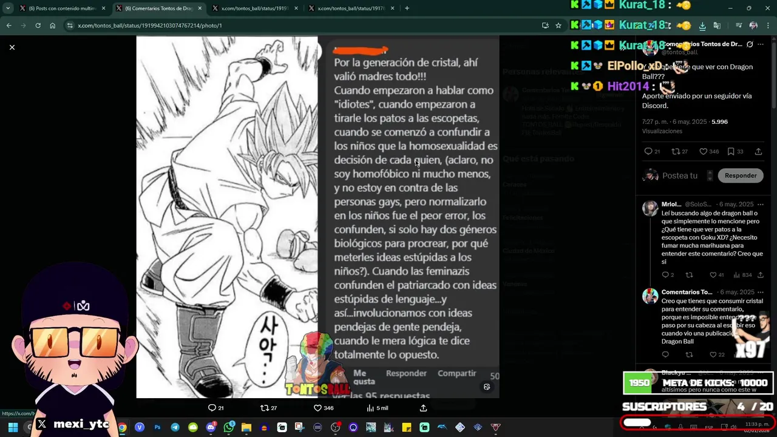Open the @tontos_ball handle link
The image size is (777, 437).
pos(679,52)
